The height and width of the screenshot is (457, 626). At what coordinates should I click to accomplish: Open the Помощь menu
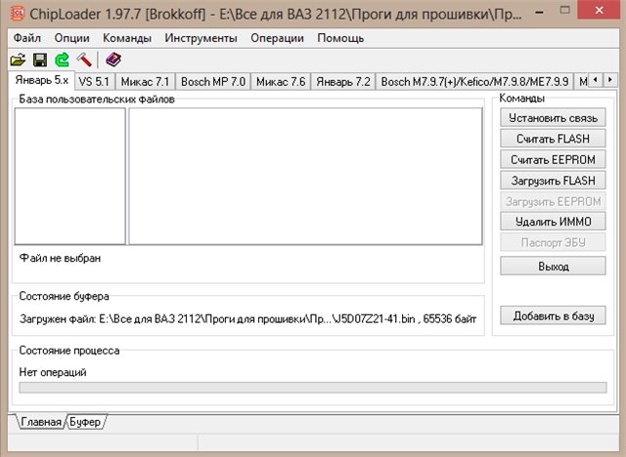click(340, 38)
